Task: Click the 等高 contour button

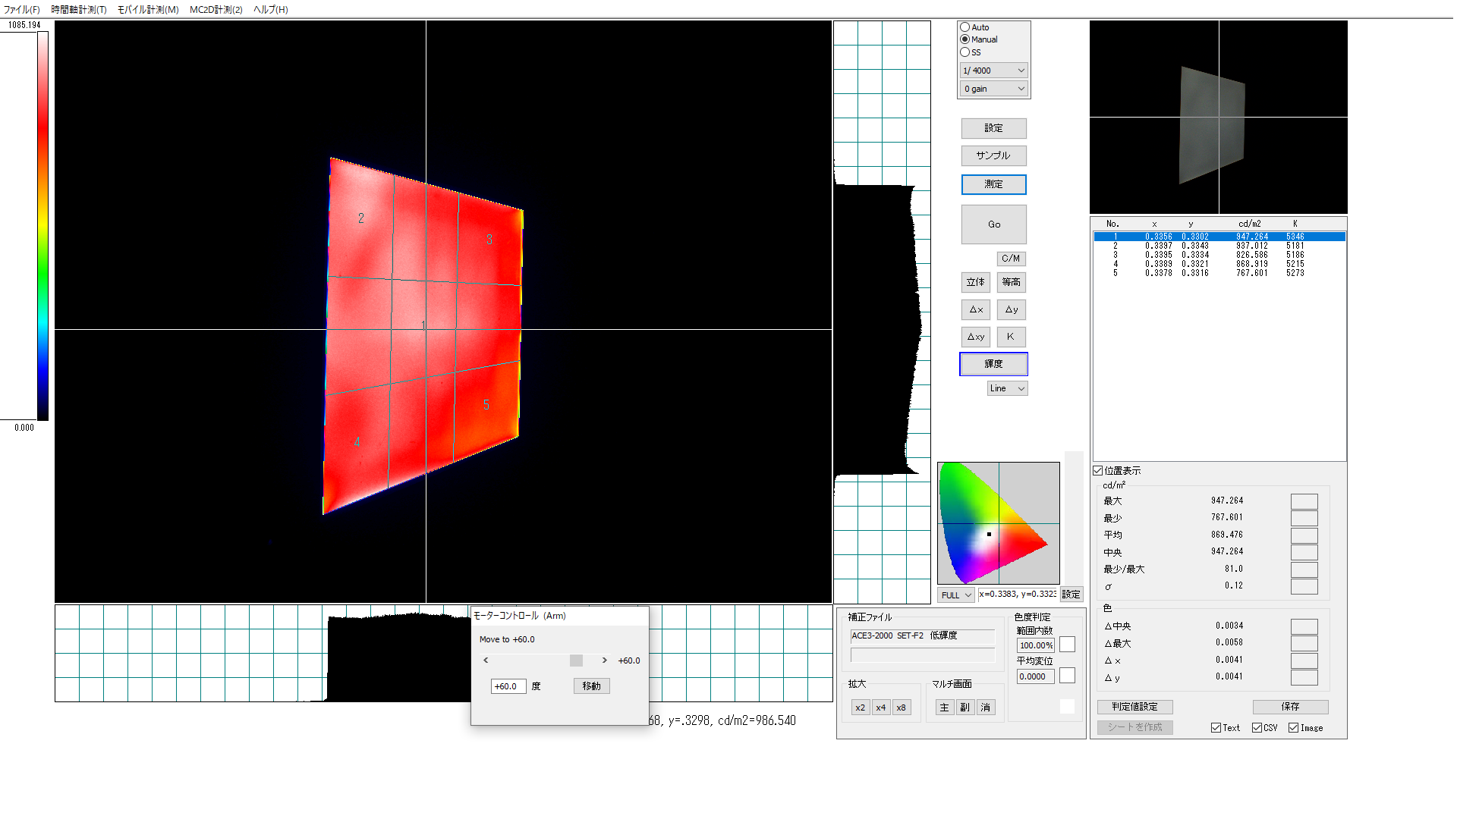Action: tap(1011, 282)
